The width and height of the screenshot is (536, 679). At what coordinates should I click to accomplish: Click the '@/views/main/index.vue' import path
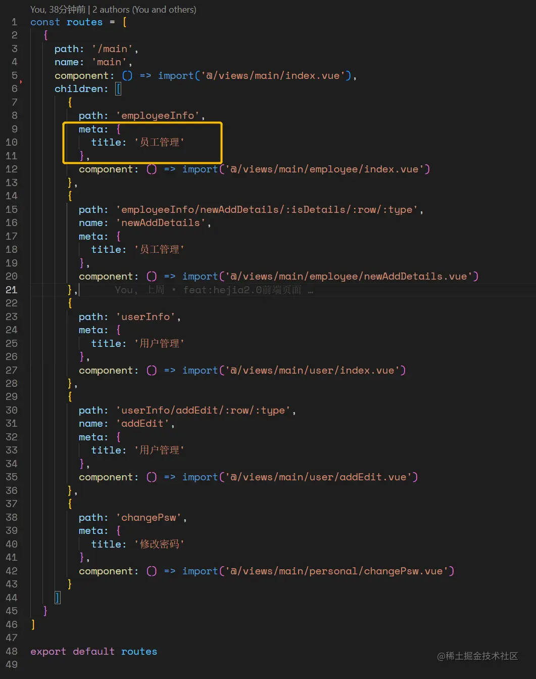click(273, 76)
